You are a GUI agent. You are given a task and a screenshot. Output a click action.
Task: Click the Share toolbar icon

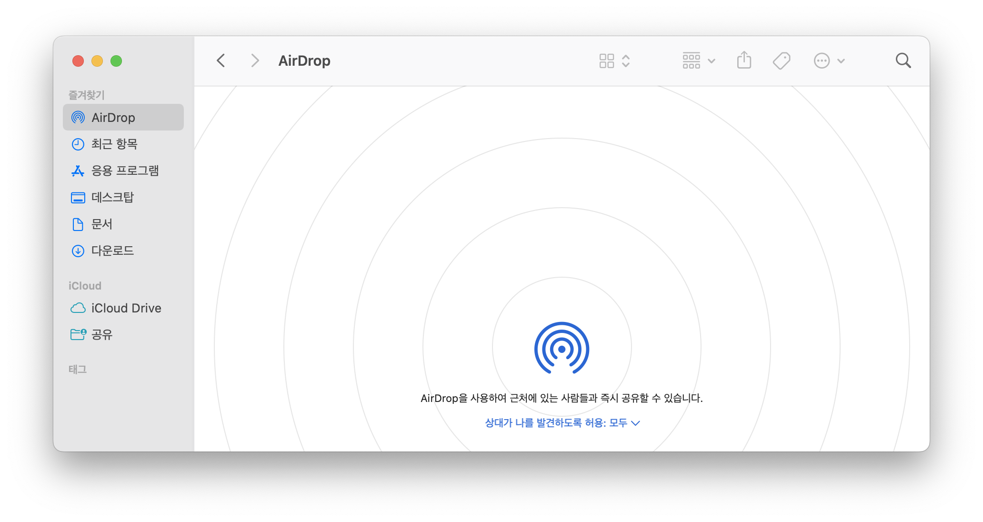(744, 60)
